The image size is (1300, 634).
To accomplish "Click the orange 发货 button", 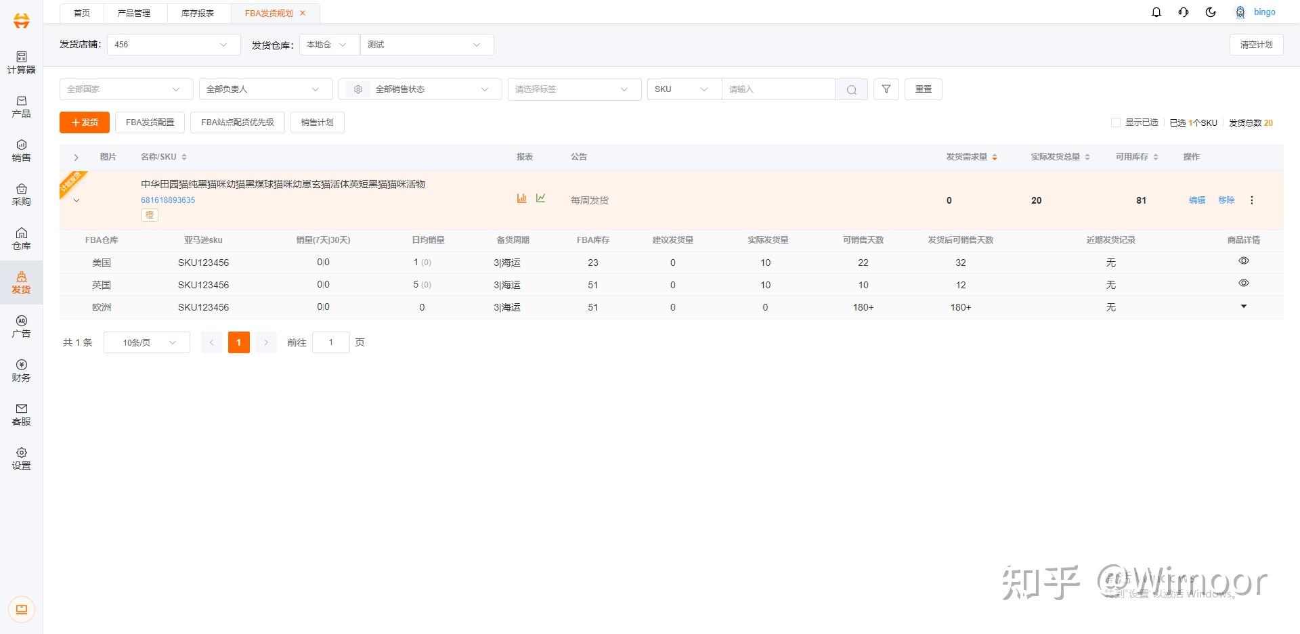I will point(85,122).
